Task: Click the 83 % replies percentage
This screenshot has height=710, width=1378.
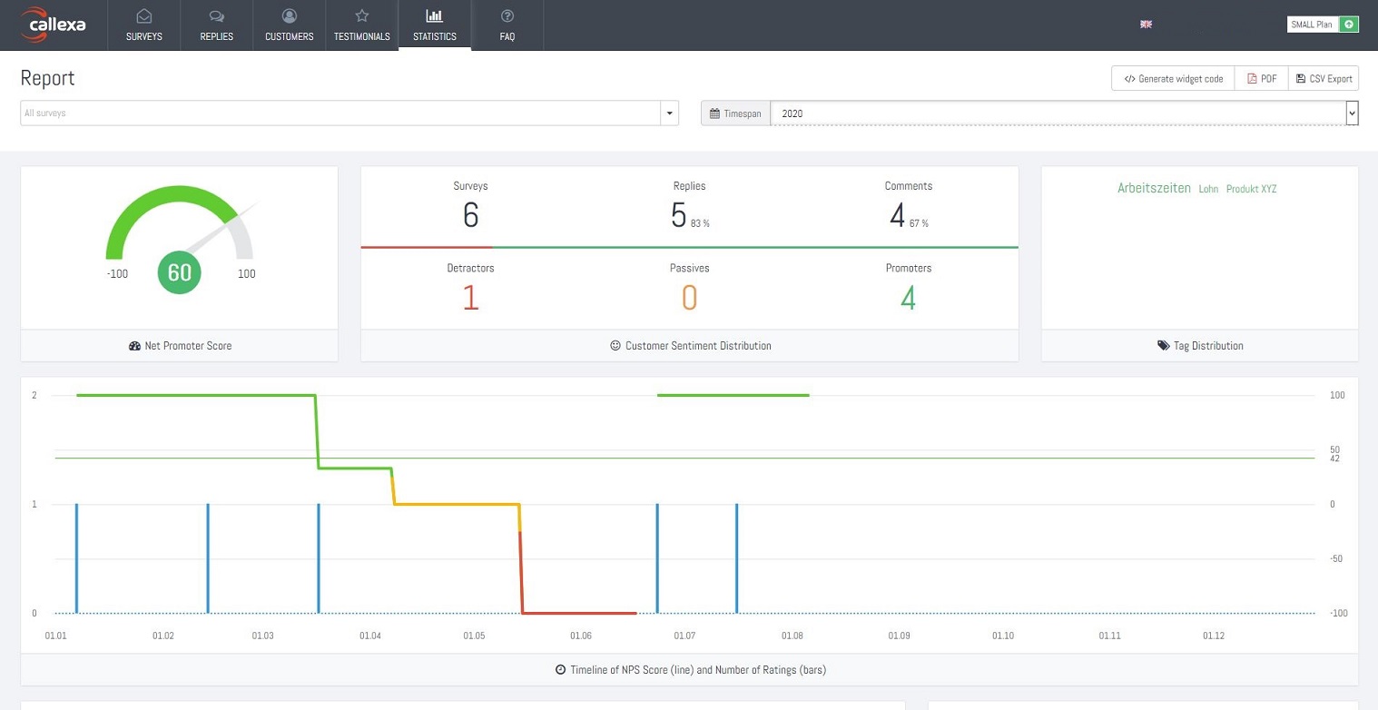Action: (x=700, y=223)
